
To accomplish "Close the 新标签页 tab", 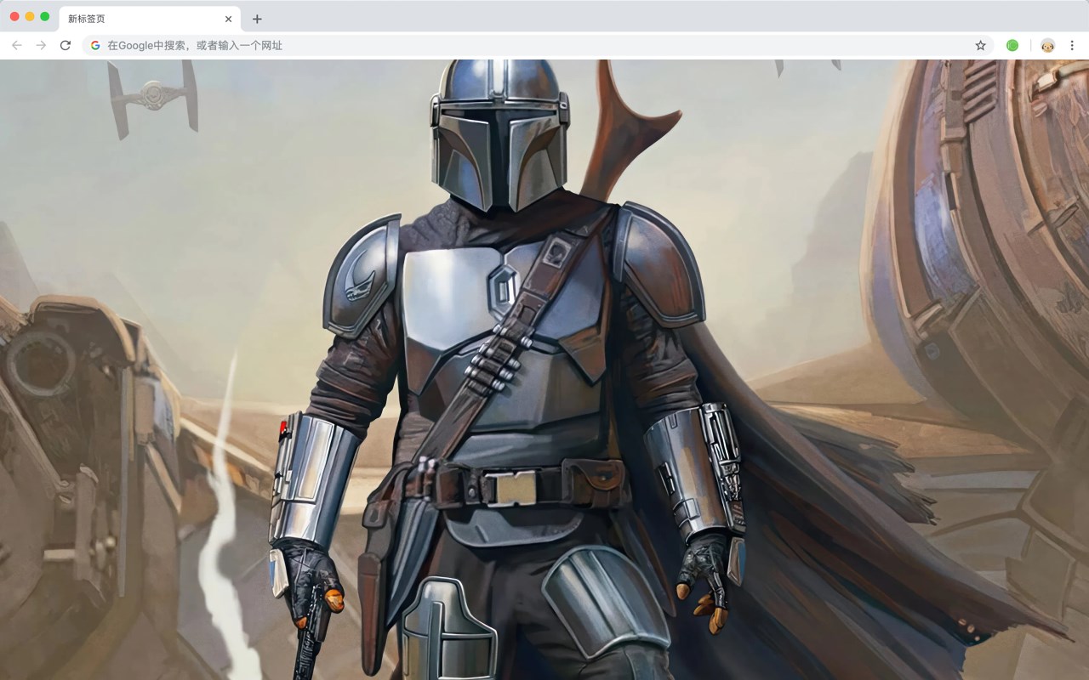I will (228, 19).
